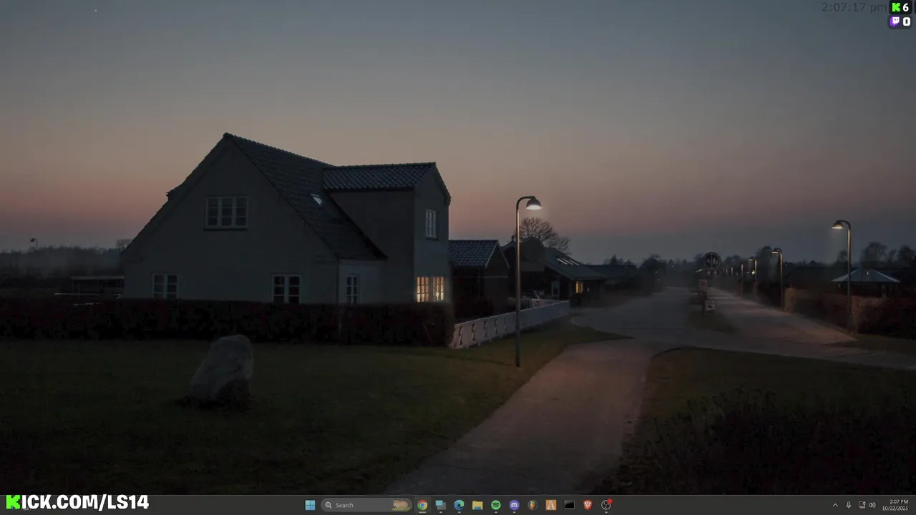The width and height of the screenshot is (916, 515).
Task: Open FL Studio fruit icon on taskbar
Action: pos(532,505)
